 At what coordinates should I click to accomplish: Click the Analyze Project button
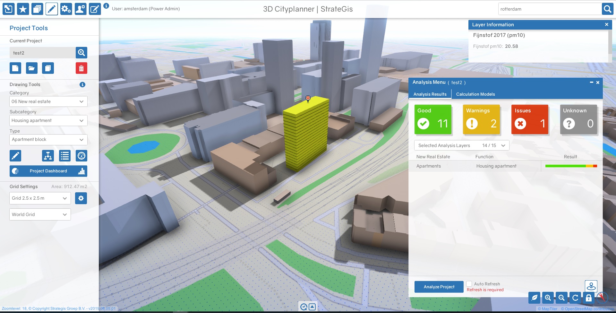point(439,287)
